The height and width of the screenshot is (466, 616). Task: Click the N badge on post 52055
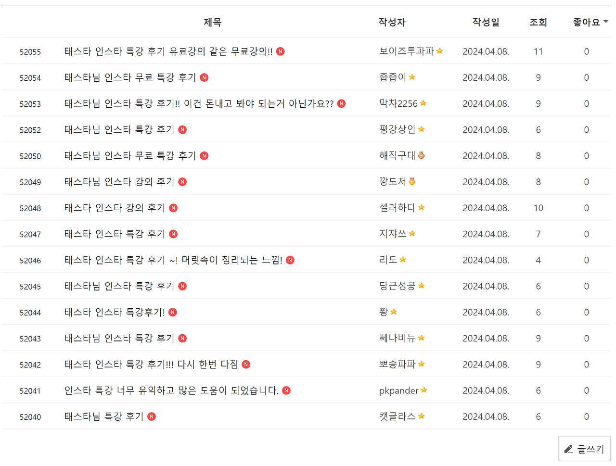click(280, 51)
